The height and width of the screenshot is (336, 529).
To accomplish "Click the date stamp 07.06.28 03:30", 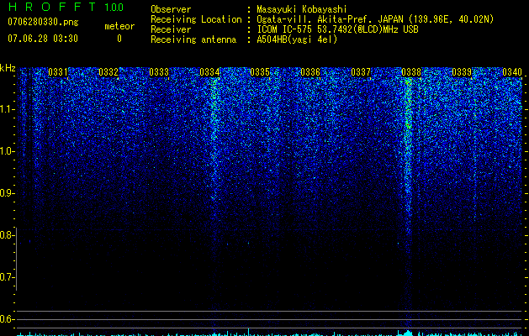I will (43, 39).
